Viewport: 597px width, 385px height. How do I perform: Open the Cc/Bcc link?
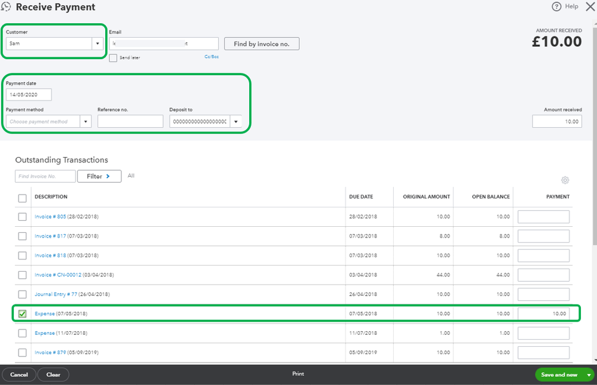point(212,56)
